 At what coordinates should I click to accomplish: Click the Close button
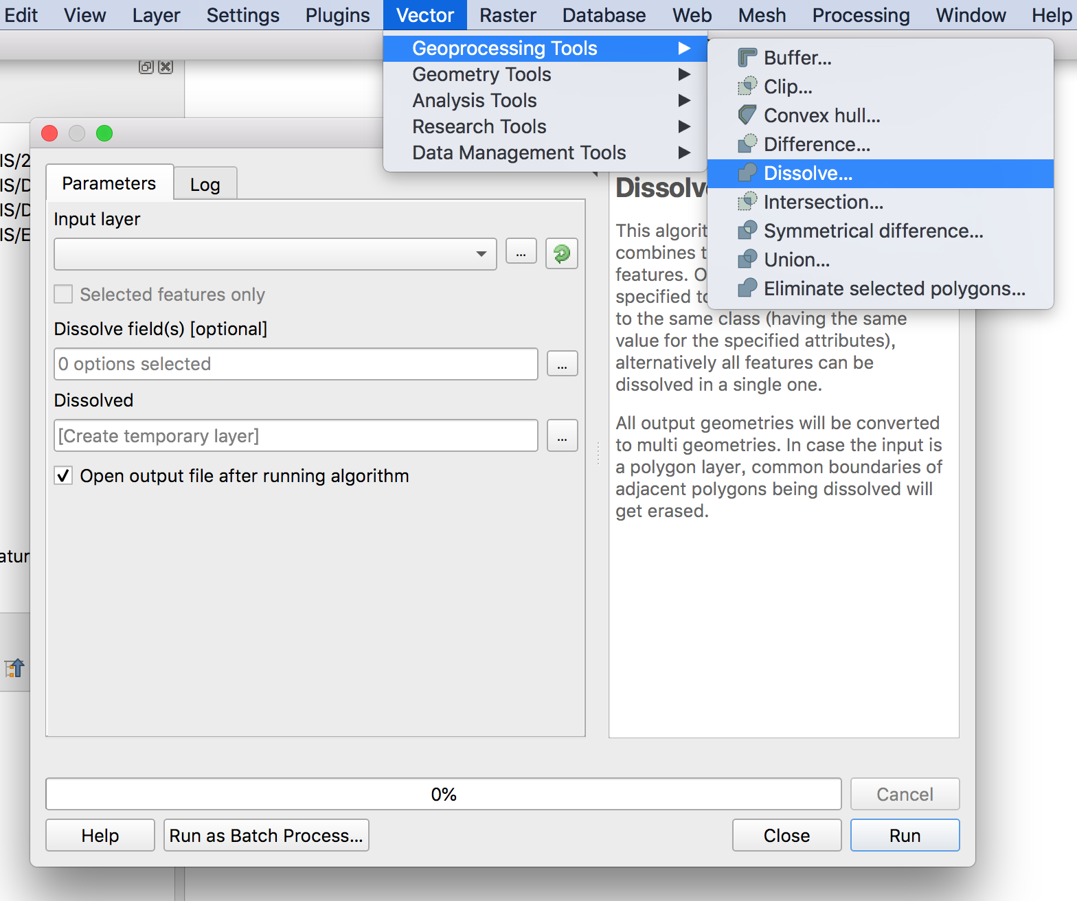(x=787, y=835)
